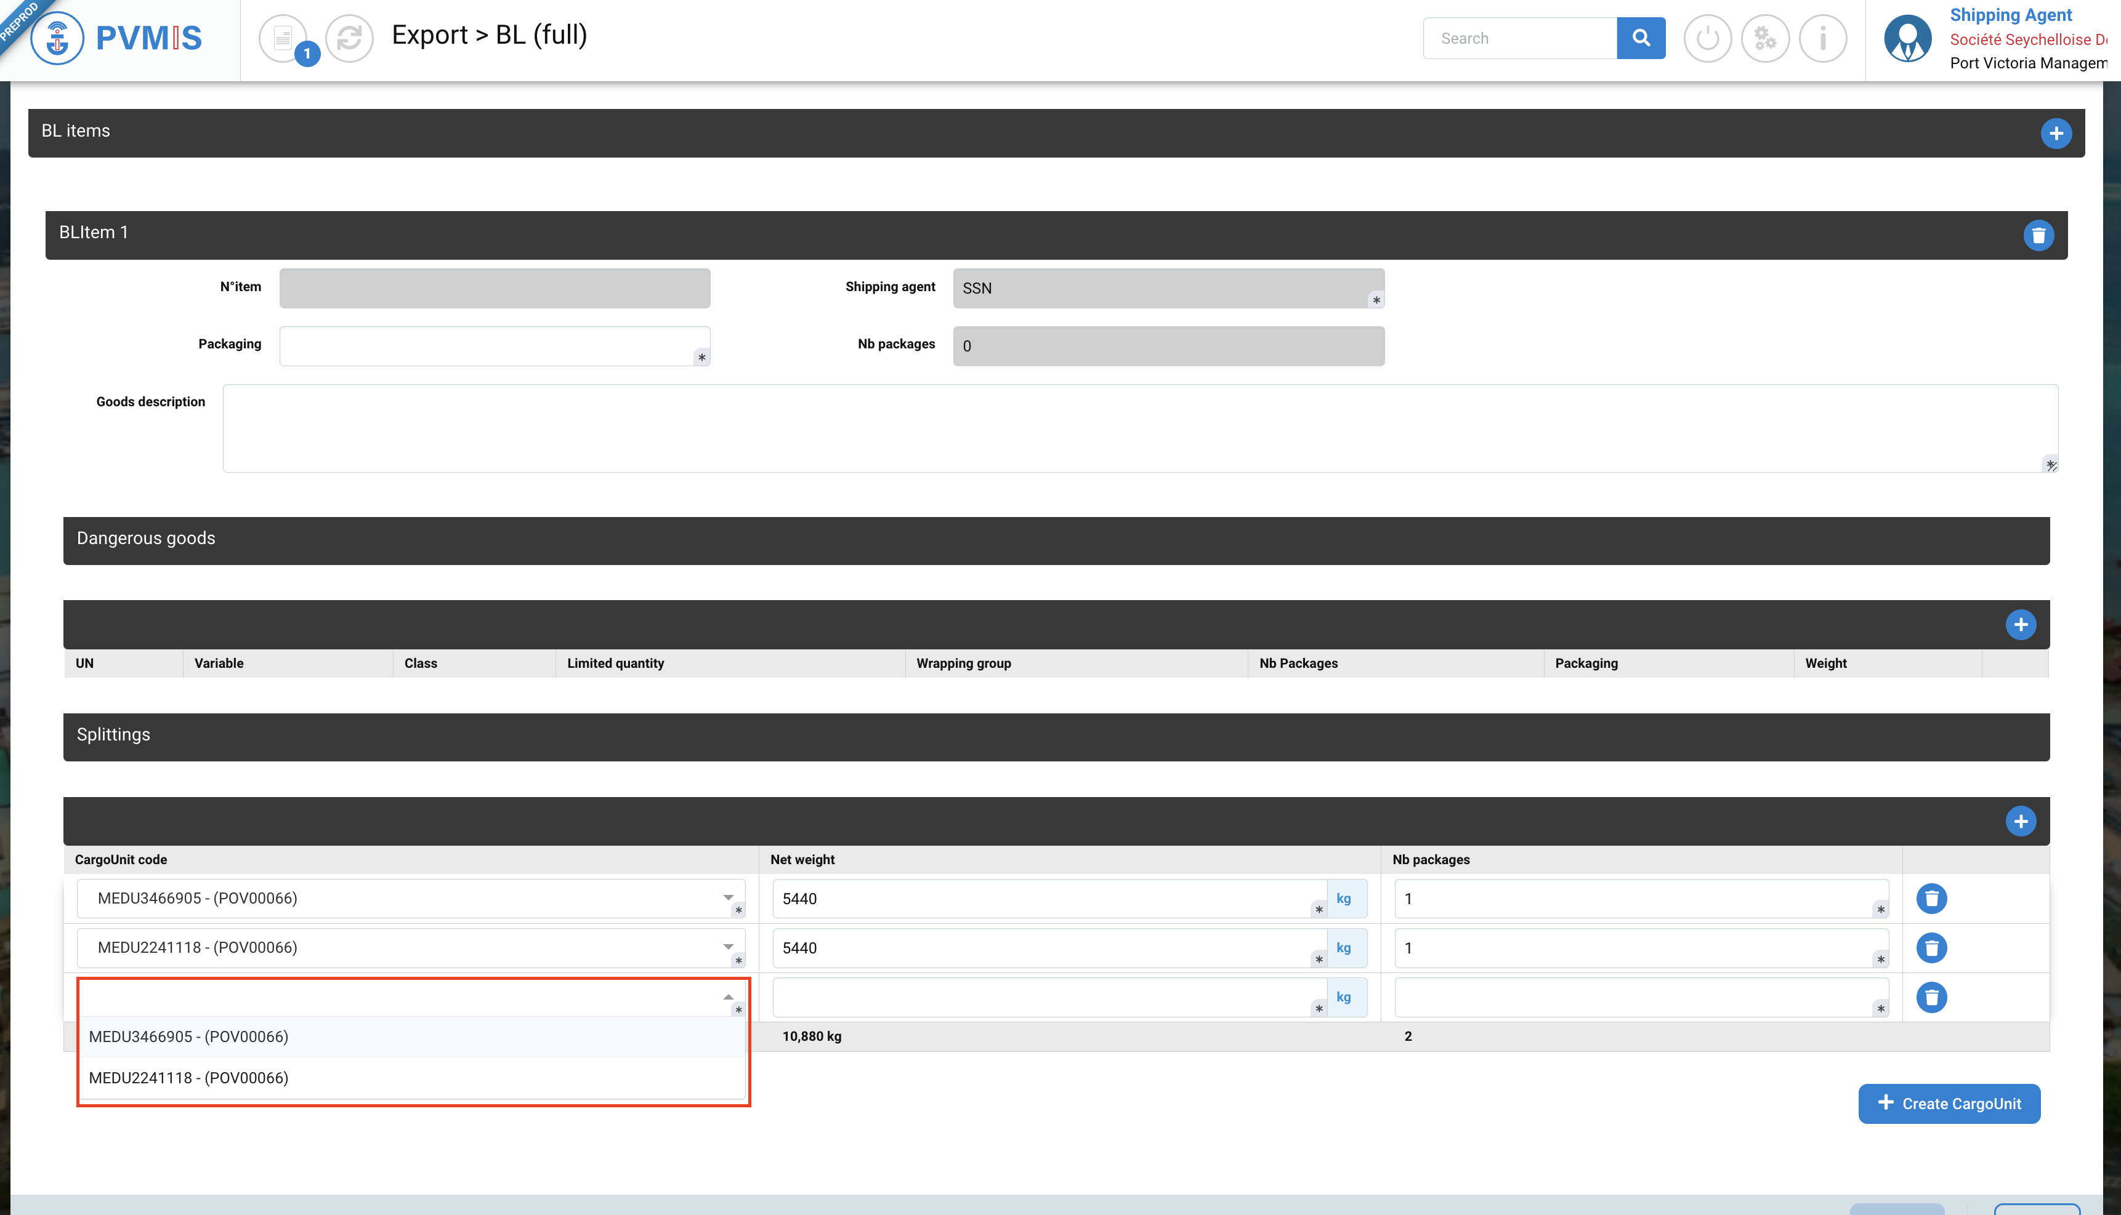Image resolution: width=2121 pixels, height=1215 pixels.
Task: Click the Goods description text area
Action: click(1139, 428)
